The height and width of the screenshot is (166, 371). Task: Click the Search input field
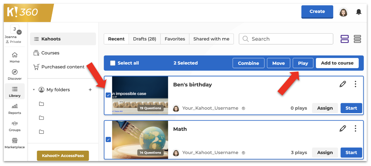click(286, 39)
